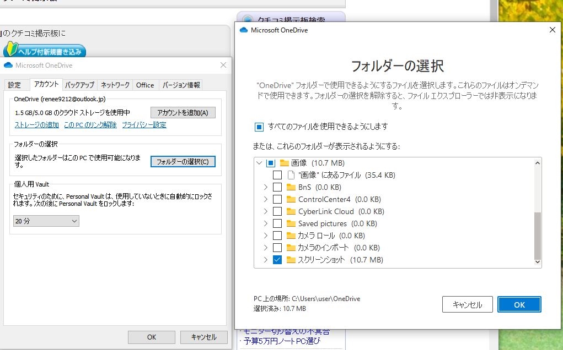Screen dimensions: 563x350
Task: Close the OneDrive settings window
Action: click(223, 65)
